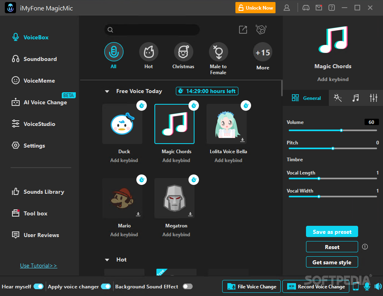This screenshot has height=296, width=383.
Task: Add keybind for Duck
Action: 124,160
